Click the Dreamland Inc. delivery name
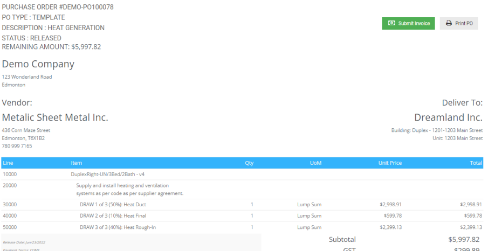This screenshot has height=251, width=488. tap(448, 117)
